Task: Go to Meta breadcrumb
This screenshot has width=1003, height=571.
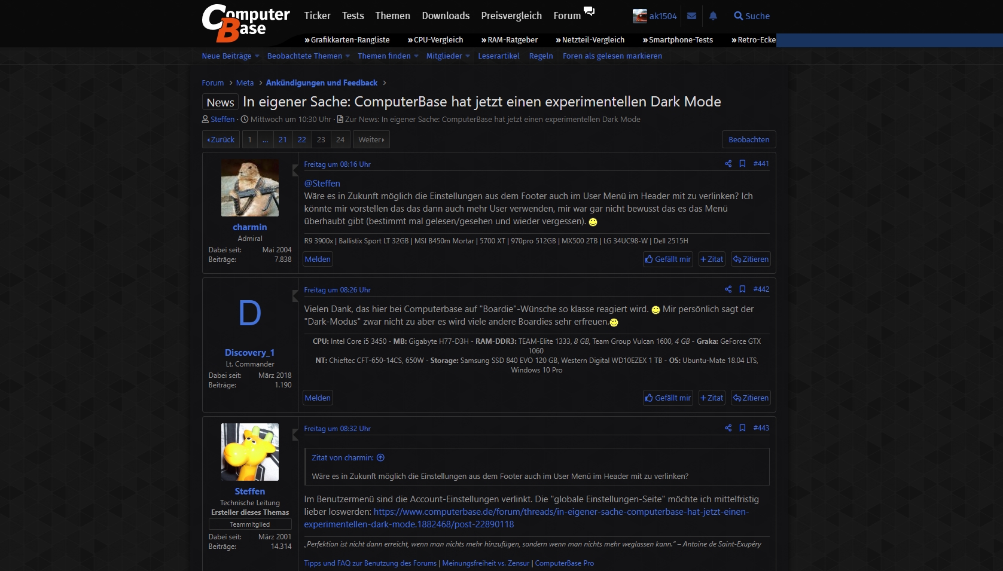Action: (x=245, y=83)
